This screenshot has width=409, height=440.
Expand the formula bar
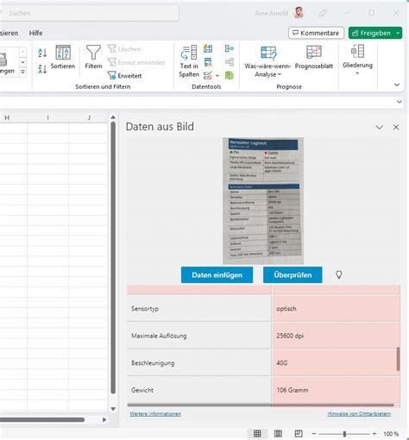click(400, 102)
